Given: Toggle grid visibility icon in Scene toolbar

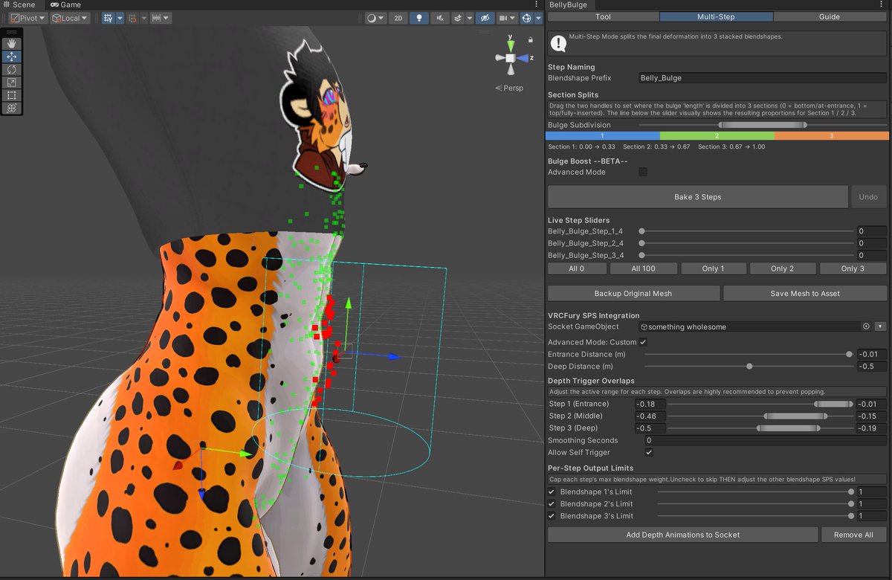Looking at the screenshot, I should pos(108,18).
